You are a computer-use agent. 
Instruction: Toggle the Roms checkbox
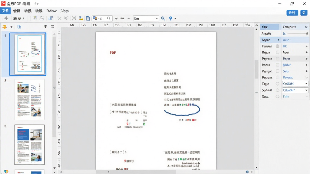click(278, 65)
